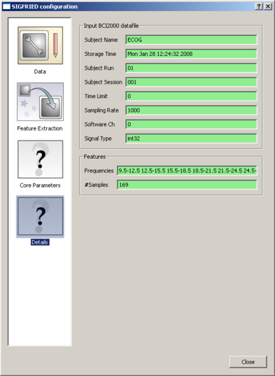
Task: Click the Time Limit field
Action: coord(191,96)
